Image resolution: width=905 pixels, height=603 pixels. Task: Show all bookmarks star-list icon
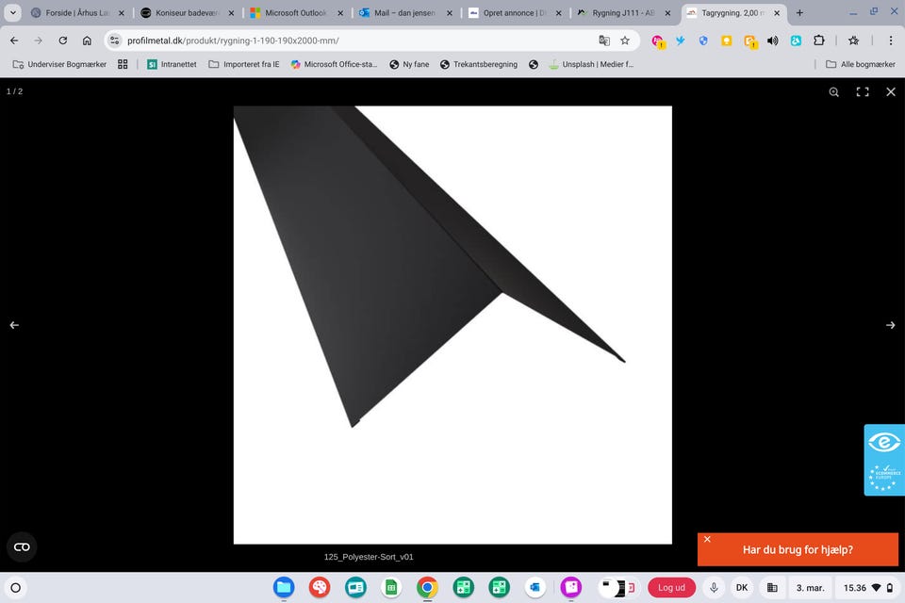tap(854, 41)
